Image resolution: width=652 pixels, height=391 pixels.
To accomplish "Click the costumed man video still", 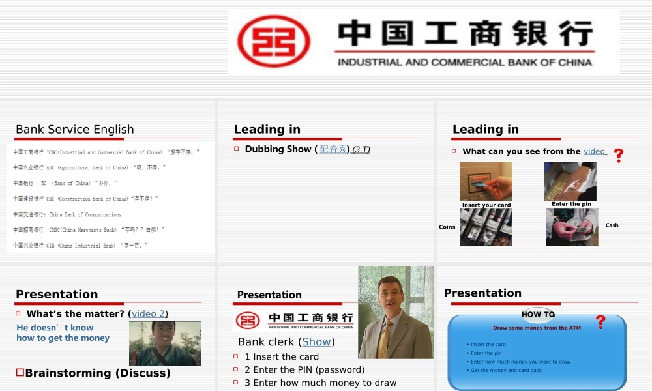I will (165, 343).
